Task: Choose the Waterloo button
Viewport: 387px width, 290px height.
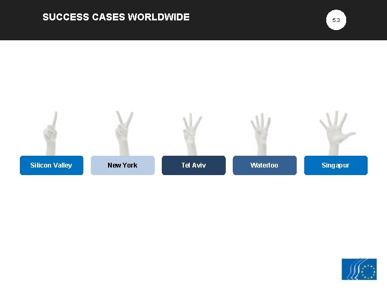Action: click(264, 165)
